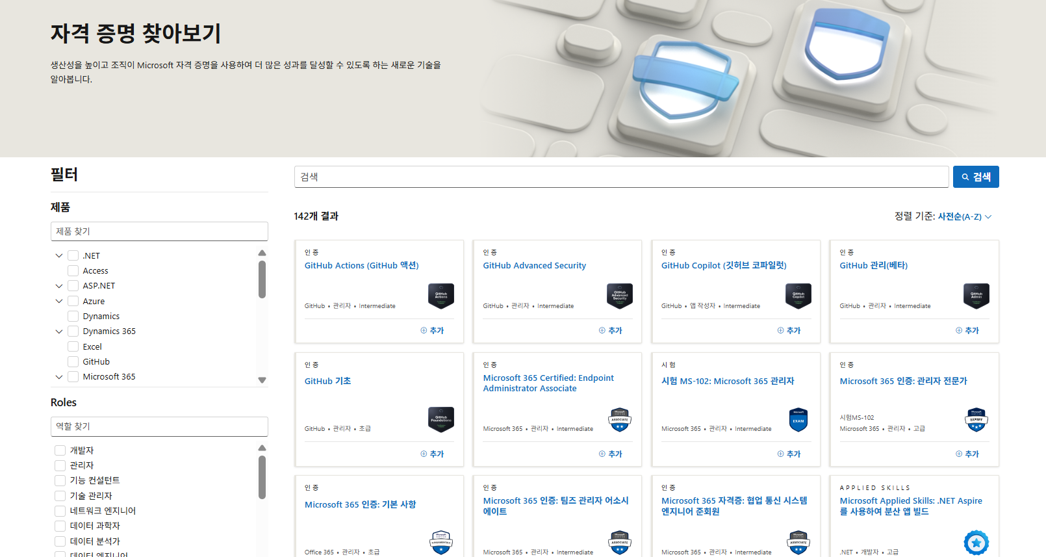
Task: Click the GitHub Advanced Security badge icon
Action: [x=620, y=296]
